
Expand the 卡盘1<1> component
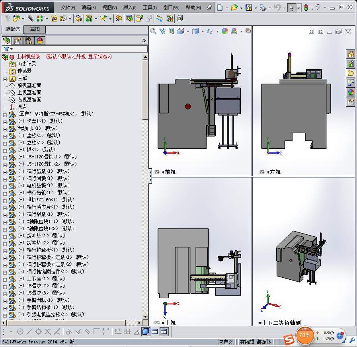pyautogui.click(x=5, y=122)
